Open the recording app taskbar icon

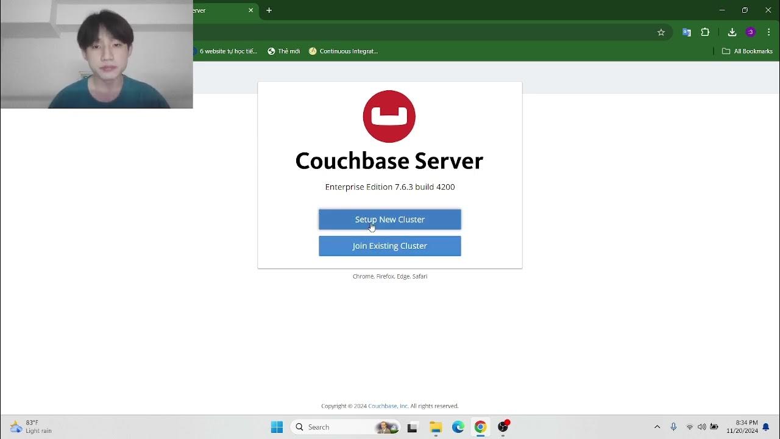503,427
